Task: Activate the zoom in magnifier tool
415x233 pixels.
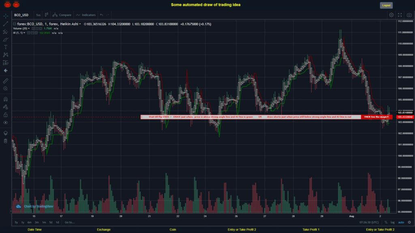Action: coord(6,89)
